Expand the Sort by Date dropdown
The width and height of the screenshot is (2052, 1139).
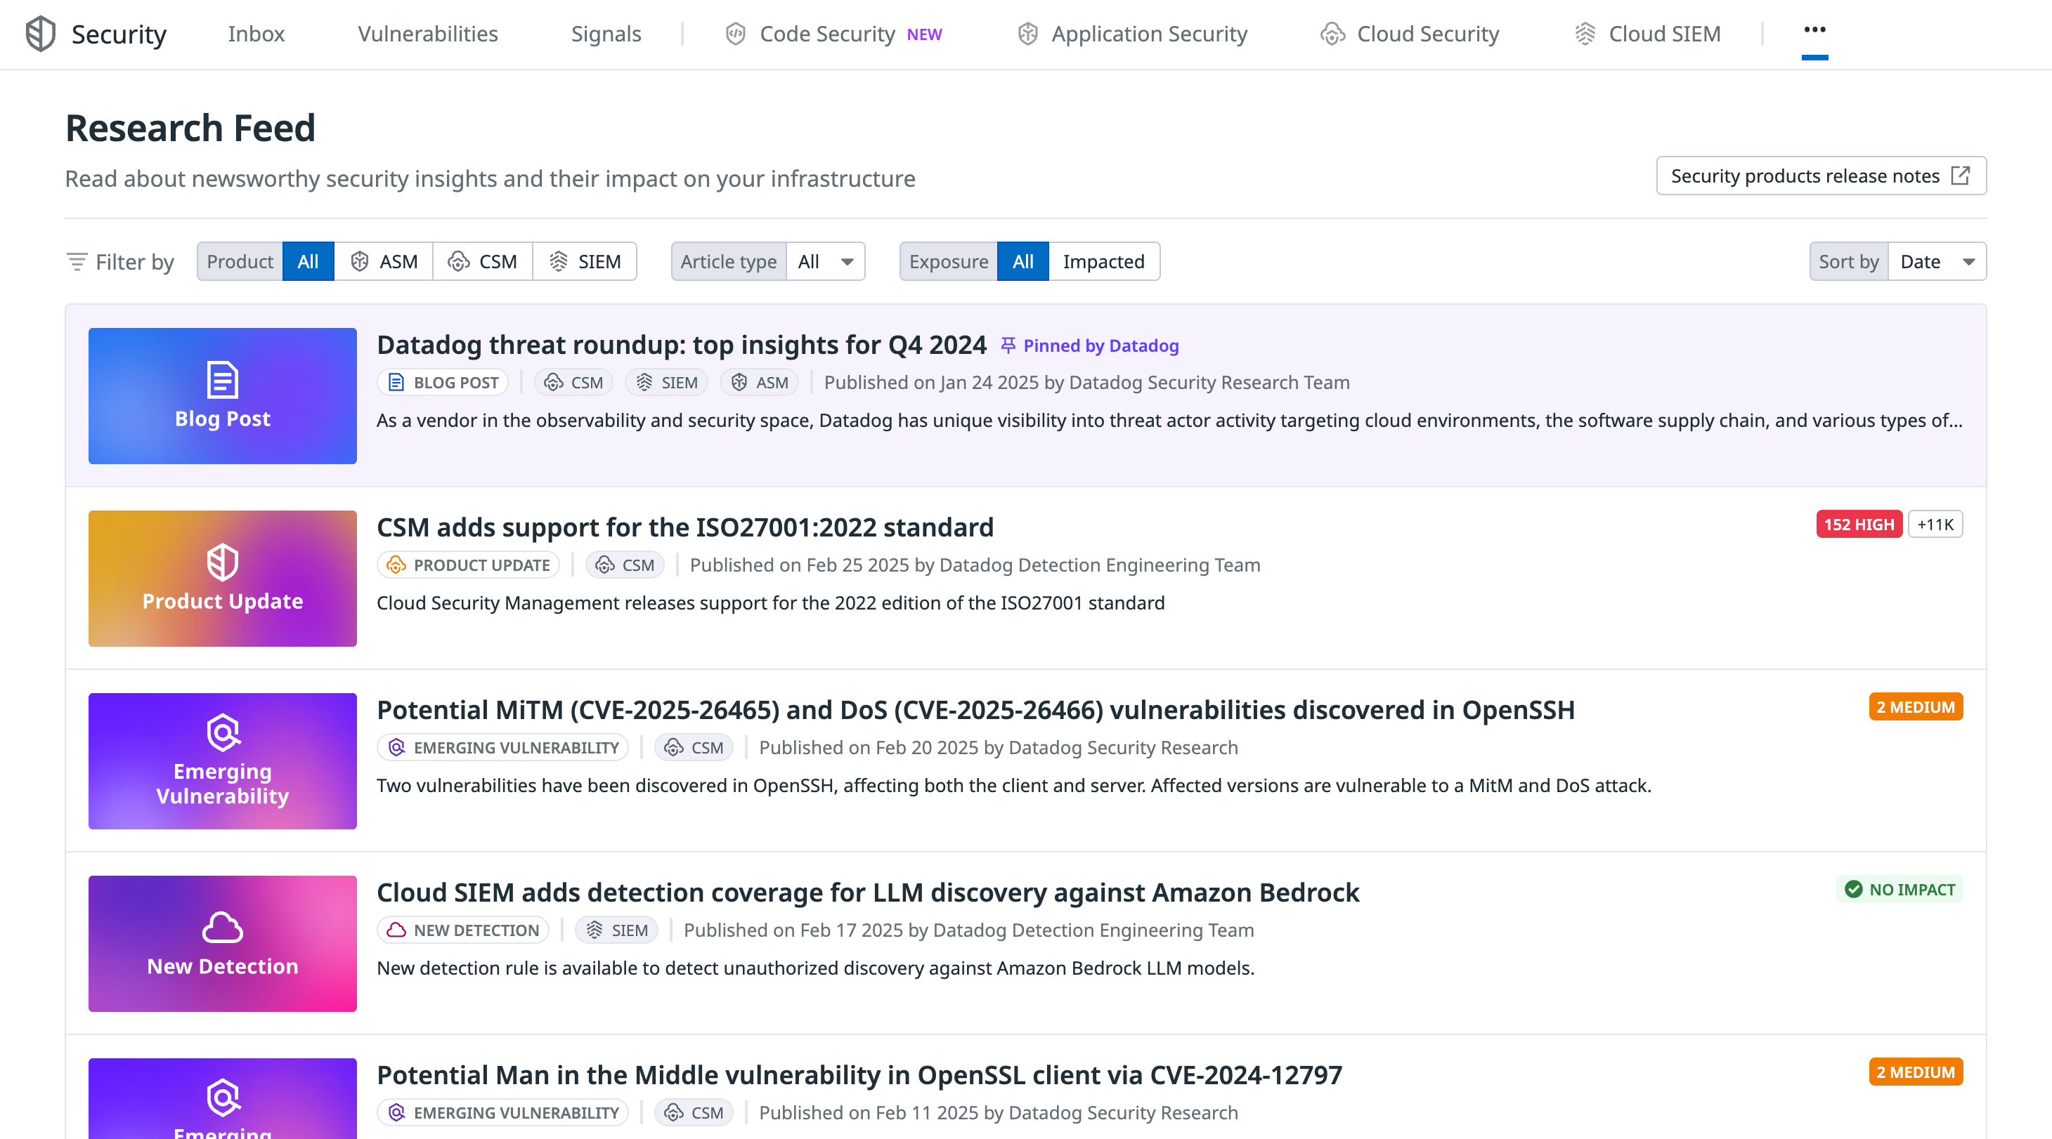click(x=1937, y=262)
